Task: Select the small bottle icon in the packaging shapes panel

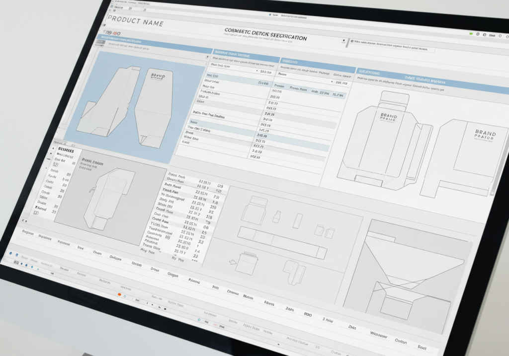Action: (276, 217)
